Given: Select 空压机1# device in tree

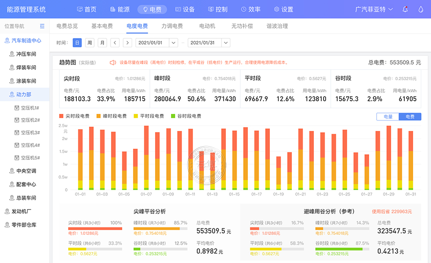Looking at the screenshot, I should (x=30, y=108).
